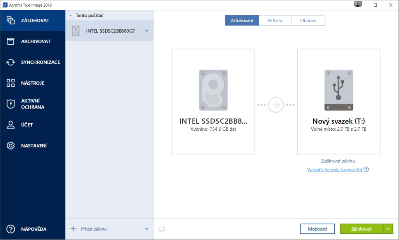This screenshot has width=399, height=240.
Task: Click the help icon next to Survival Kit
Action: click(x=366, y=169)
